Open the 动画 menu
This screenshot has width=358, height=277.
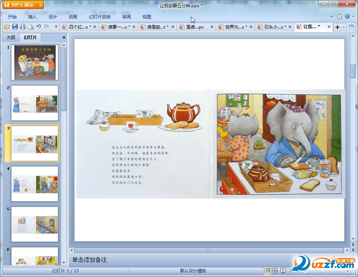pyautogui.click(x=73, y=17)
